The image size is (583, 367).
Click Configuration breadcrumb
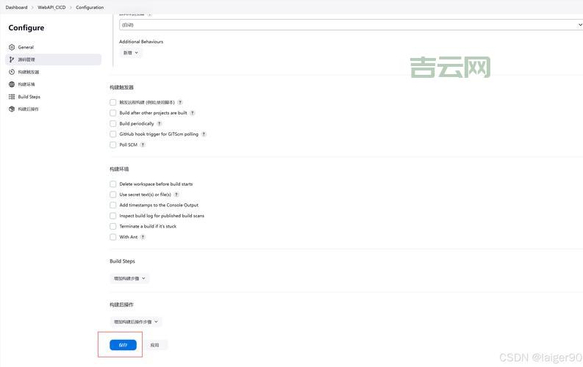[x=90, y=7]
